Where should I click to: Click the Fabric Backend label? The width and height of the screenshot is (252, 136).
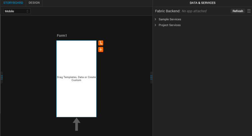[168, 11]
